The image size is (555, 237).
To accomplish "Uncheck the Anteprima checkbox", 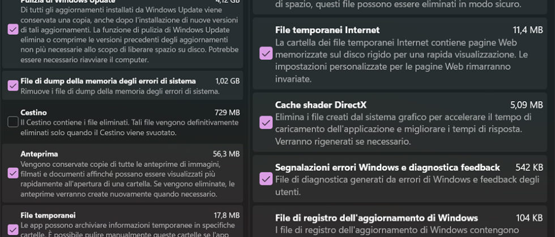I will pyautogui.click(x=13, y=173).
